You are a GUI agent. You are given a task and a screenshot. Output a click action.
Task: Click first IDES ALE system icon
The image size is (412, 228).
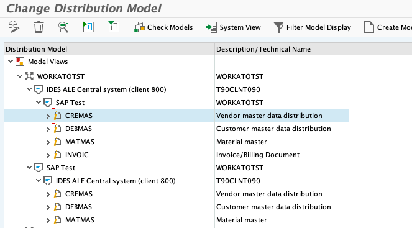click(x=39, y=89)
